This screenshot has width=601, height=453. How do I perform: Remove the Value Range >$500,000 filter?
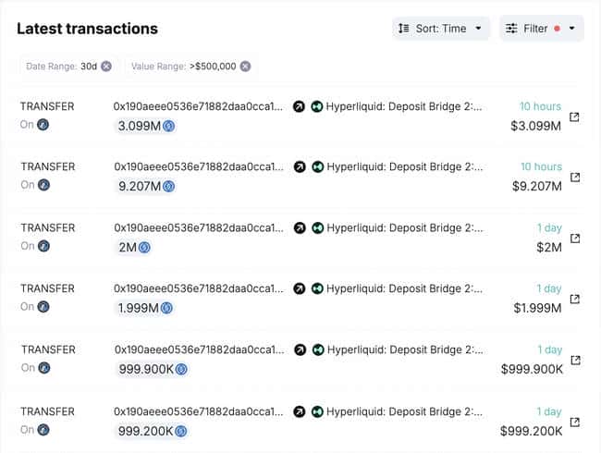click(x=244, y=67)
